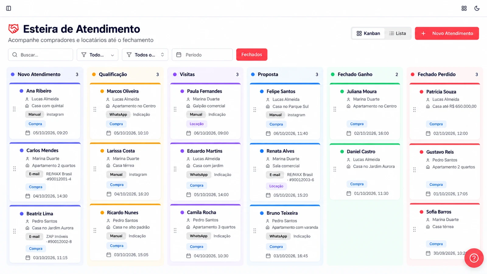Click drag handle on Gustavo Reis card

click(x=414, y=170)
